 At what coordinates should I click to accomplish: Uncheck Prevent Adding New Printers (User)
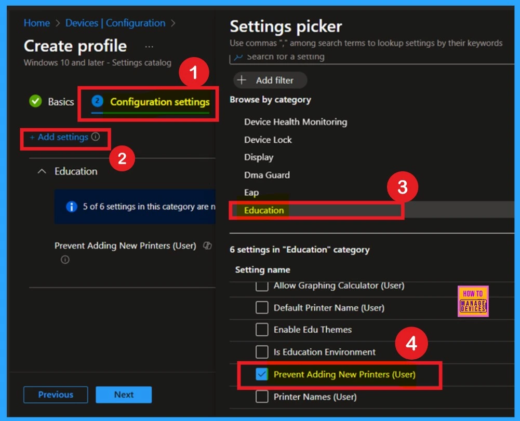[x=262, y=374]
